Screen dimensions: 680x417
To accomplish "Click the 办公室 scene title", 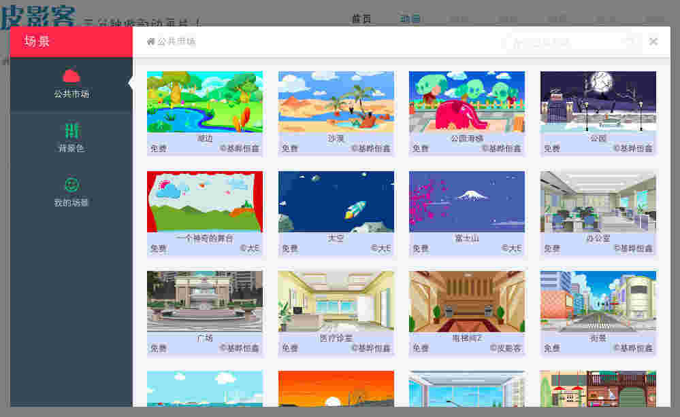I will pos(598,238).
